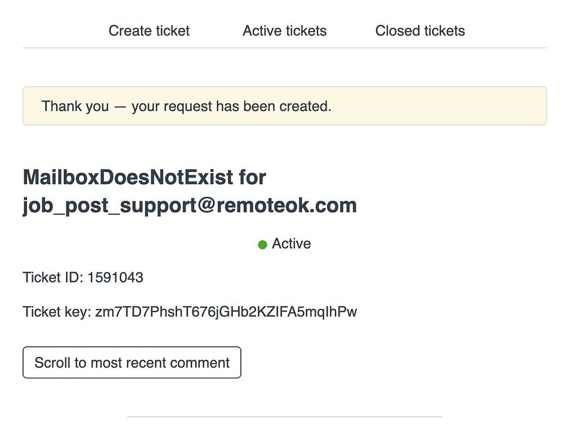Click the words Thank you in banner

(x=75, y=106)
